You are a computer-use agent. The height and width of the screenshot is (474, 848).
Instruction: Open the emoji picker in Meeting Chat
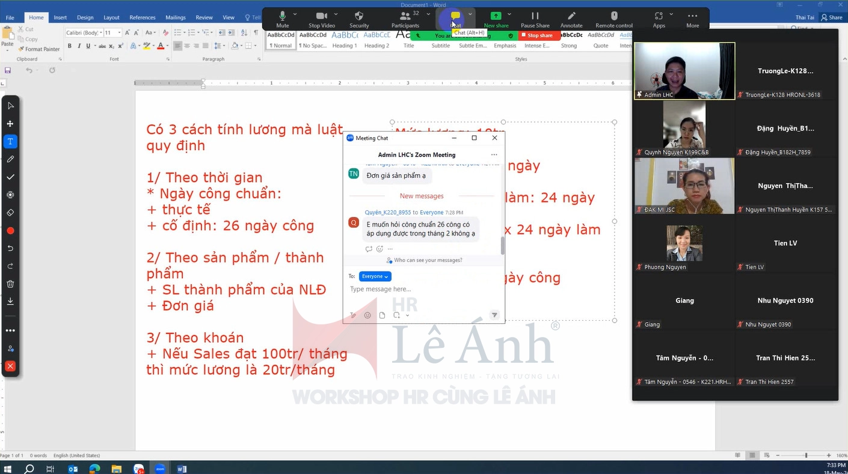tap(367, 315)
